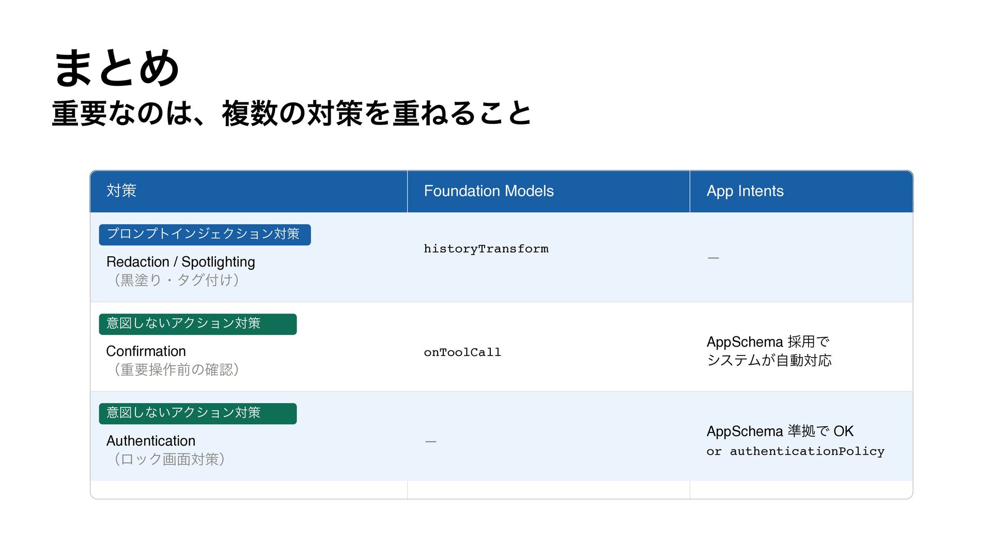Click the blue プロンプトインジェクション対策 badge

point(205,235)
